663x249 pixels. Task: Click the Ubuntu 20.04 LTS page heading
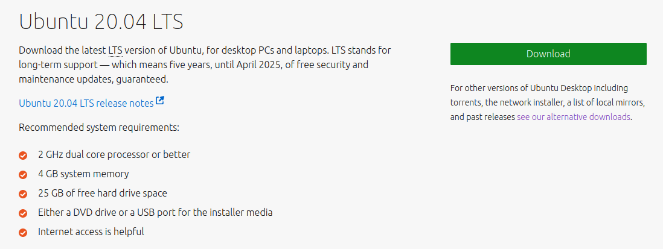tap(101, 22)
